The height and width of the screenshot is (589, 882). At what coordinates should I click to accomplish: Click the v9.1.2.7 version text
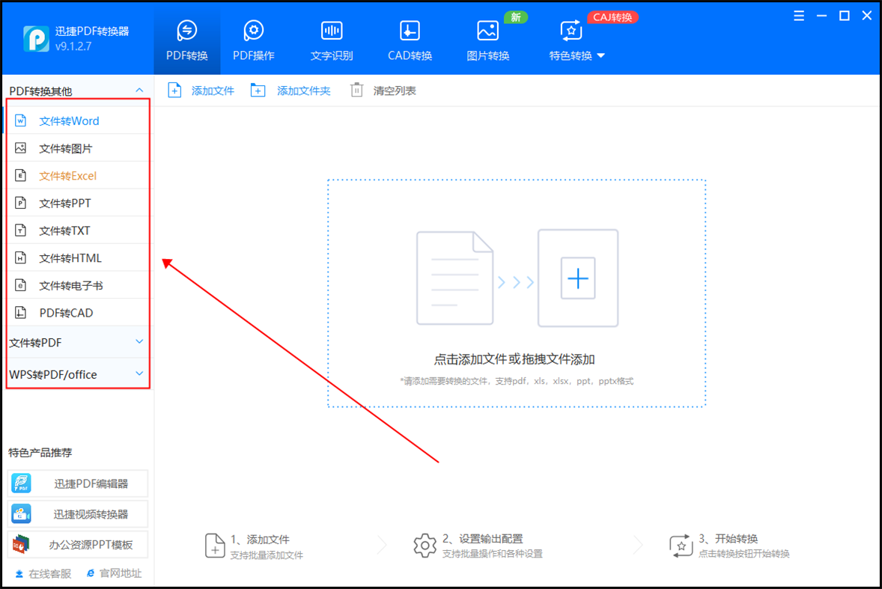[73, 46]
